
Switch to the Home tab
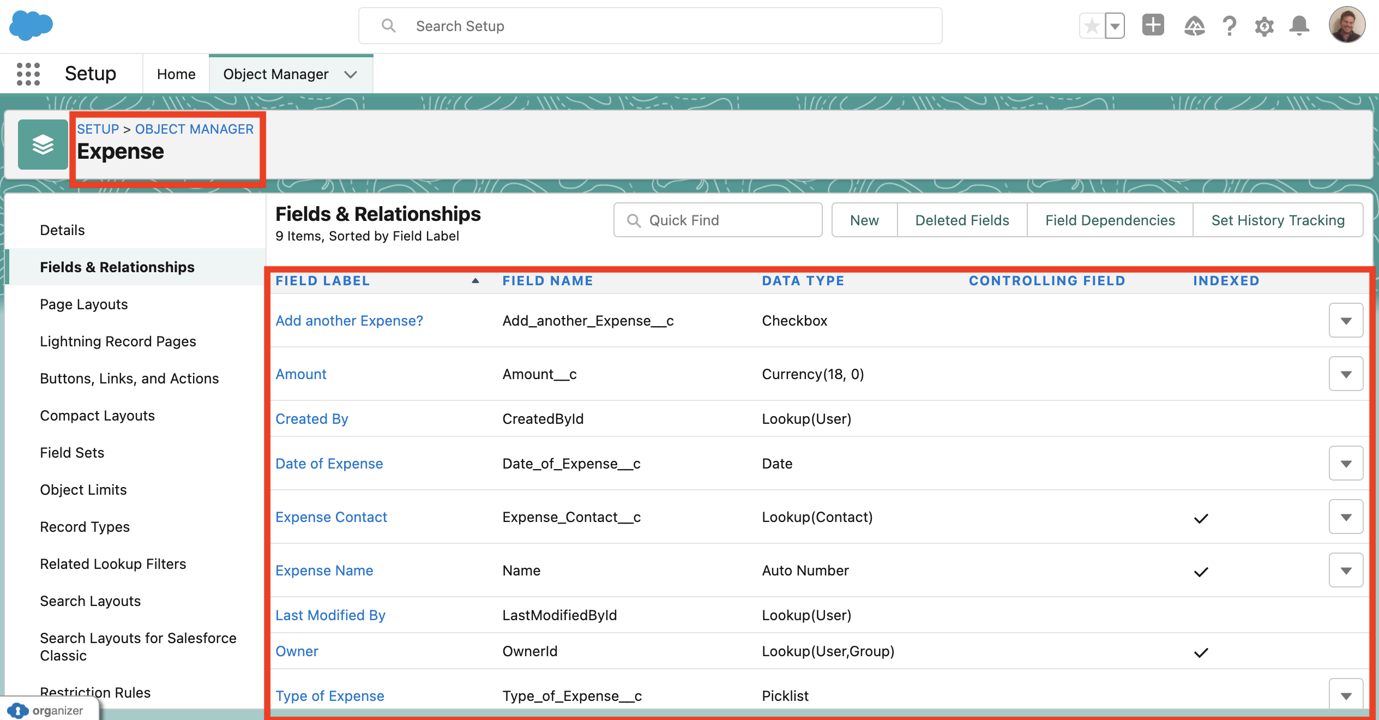176,74
